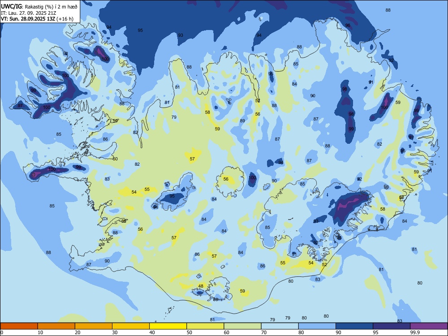Select the 'VT: Sun. 28.09.2025 13Z' valid time
Viewport: 448px width, 336px height.
(28, 19)
